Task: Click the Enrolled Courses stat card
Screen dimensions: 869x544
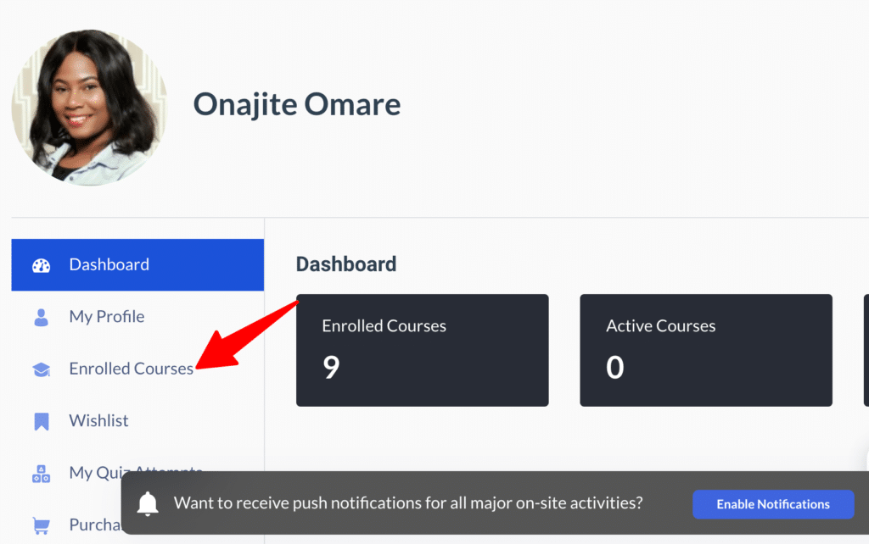Action: pos(423,350)
